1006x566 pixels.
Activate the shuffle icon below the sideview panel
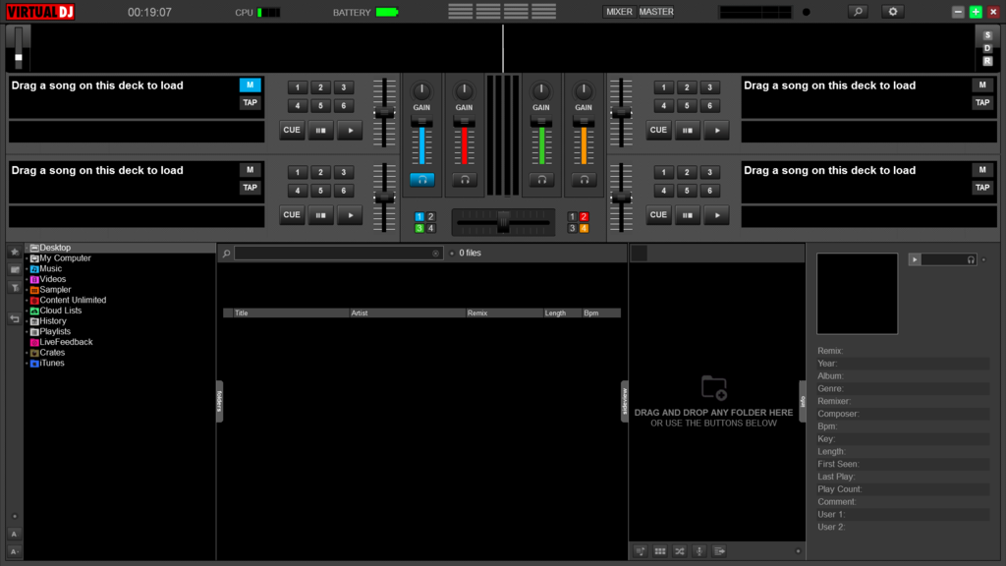pyautogui.click(x=681, y=551)
